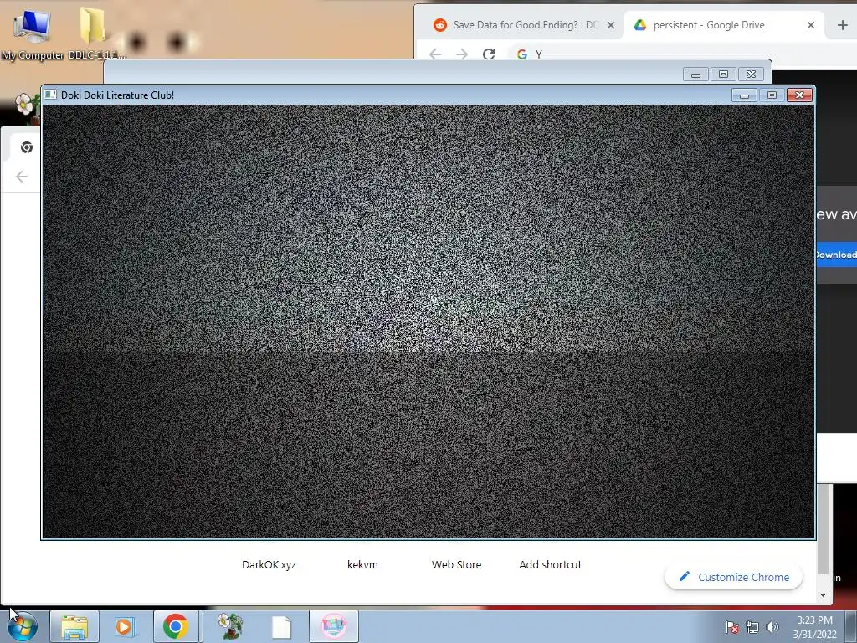Viewport: 857px width, 643px height.
Task: Click the static noise game screen
Action: (428, 321)
